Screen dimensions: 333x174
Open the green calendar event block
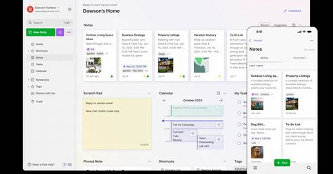(x=197, y=110)
